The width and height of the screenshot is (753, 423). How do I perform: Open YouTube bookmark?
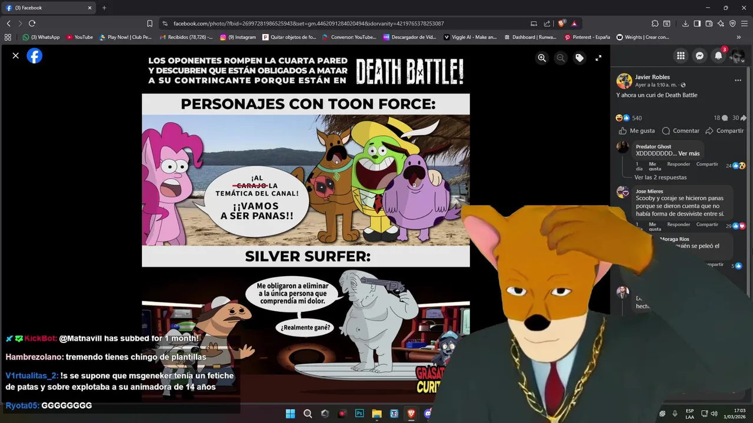coord(79,37)
